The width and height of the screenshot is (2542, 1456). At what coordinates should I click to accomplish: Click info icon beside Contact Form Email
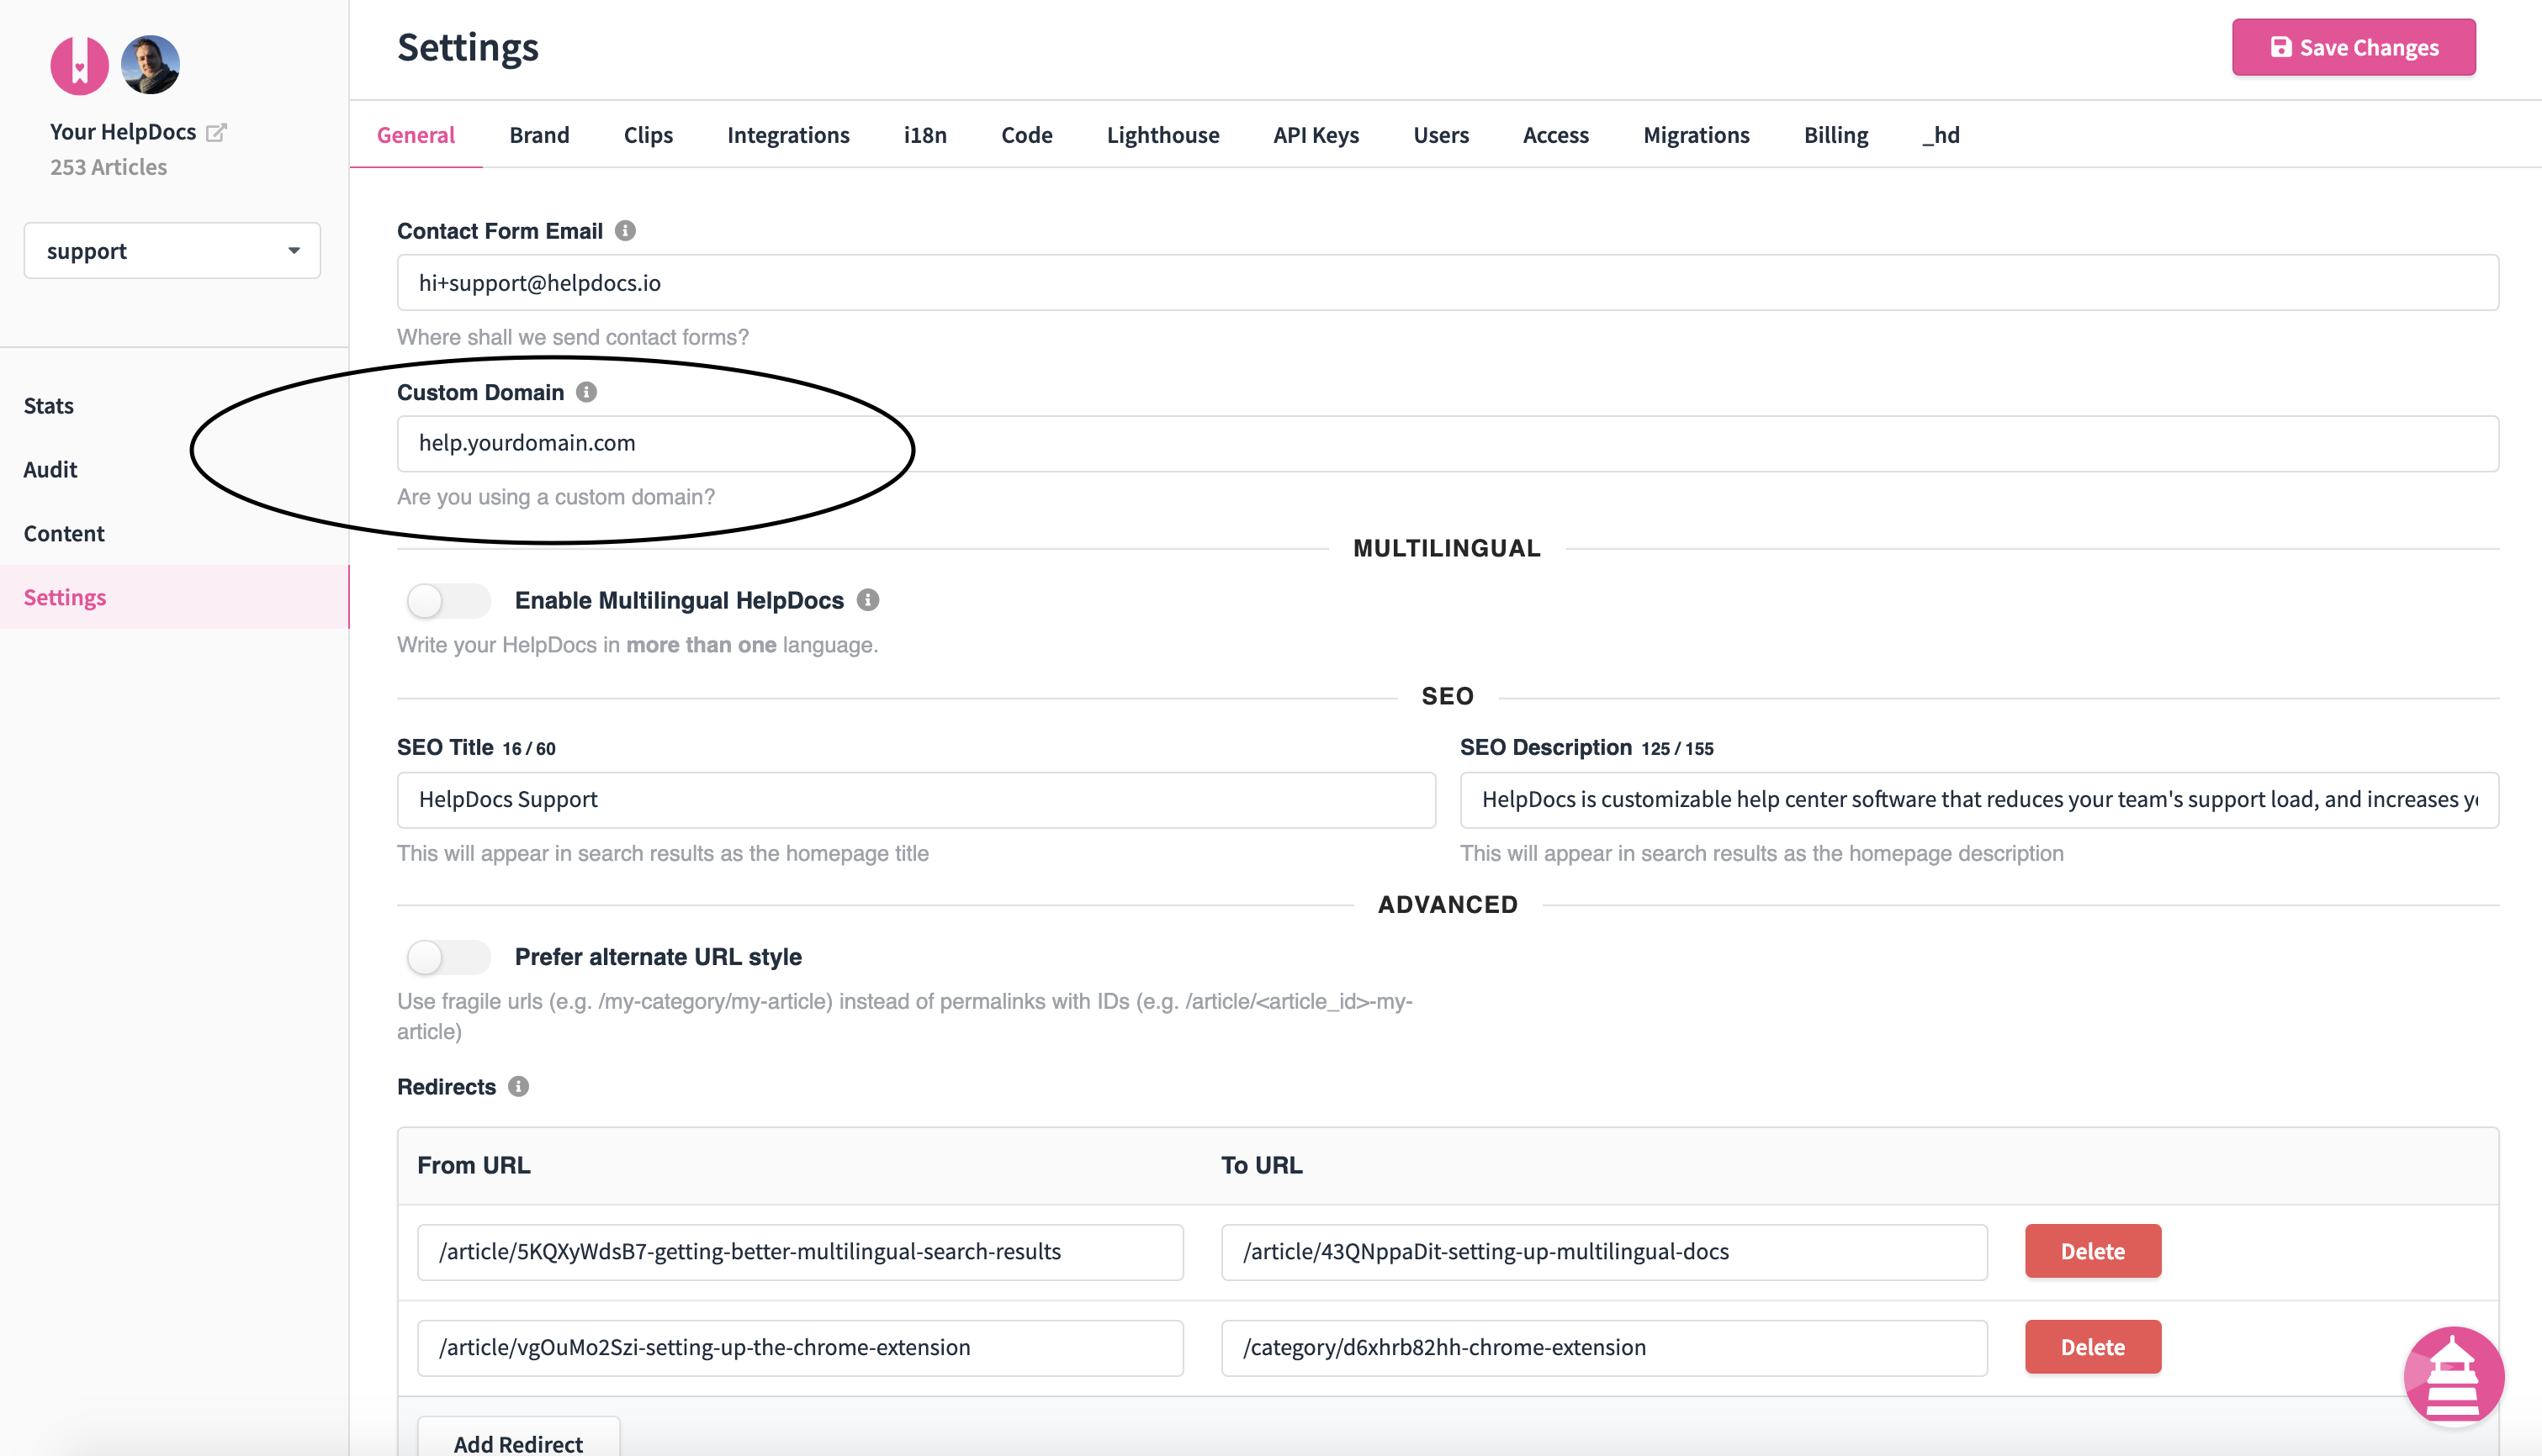tap(625, 231)
